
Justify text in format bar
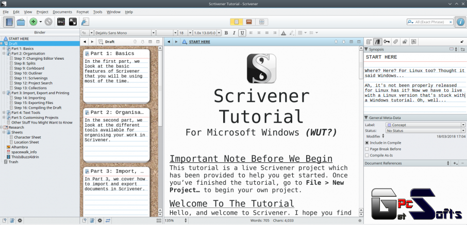pos(267,33)
